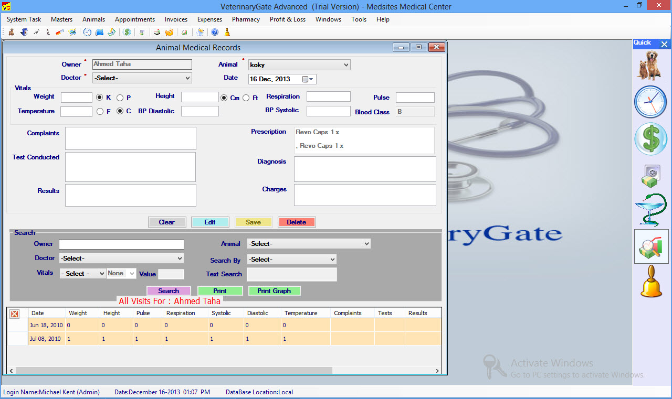Select the F temperature radio button
The width and height of the screenshot is (672, 399).
[x=100, y=111]
